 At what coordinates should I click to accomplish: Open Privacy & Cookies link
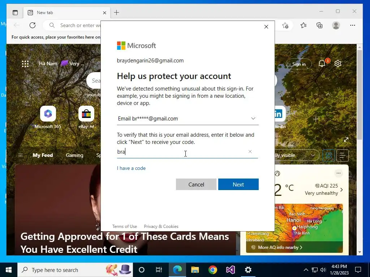tap(161, 227)
